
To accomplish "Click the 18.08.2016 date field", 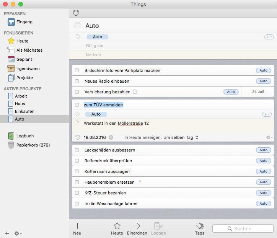I will click(95, 137).
